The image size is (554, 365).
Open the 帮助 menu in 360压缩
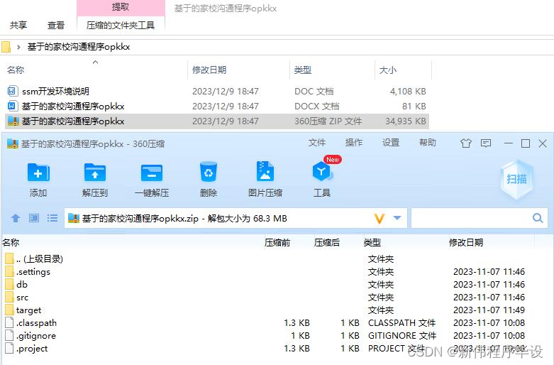428,143
